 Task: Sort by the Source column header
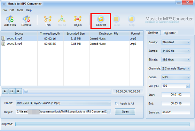click(19, 34)
